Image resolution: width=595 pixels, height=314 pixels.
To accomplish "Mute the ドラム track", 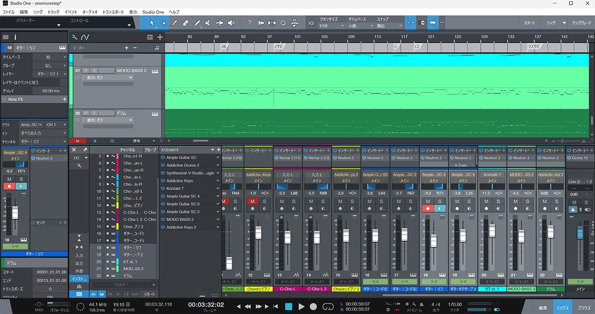I will (85, 113).
